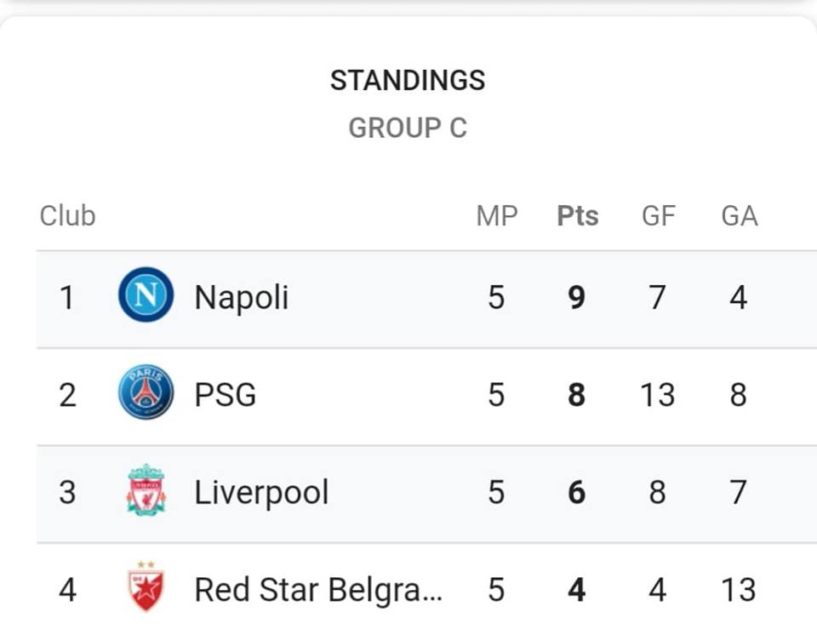Click Red Star's goals against value 13
817x635 pixels.
coord(739,590)
